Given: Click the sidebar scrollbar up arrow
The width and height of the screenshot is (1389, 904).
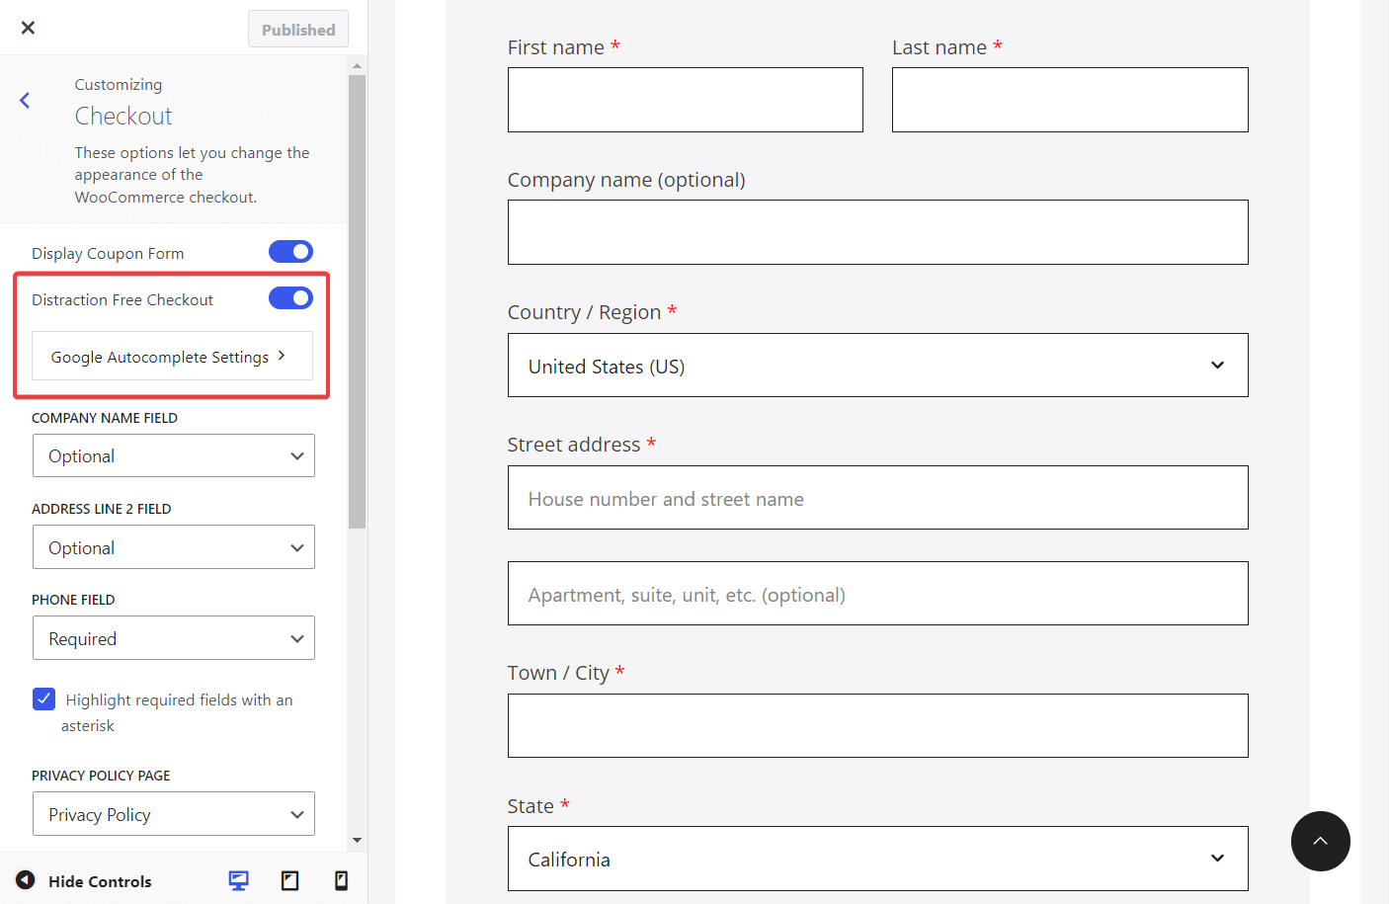Looking at the screenshot, I should pyautogui.click(x=357, y=66).
